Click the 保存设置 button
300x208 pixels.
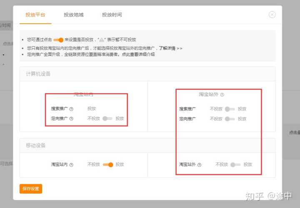(31, 189)
